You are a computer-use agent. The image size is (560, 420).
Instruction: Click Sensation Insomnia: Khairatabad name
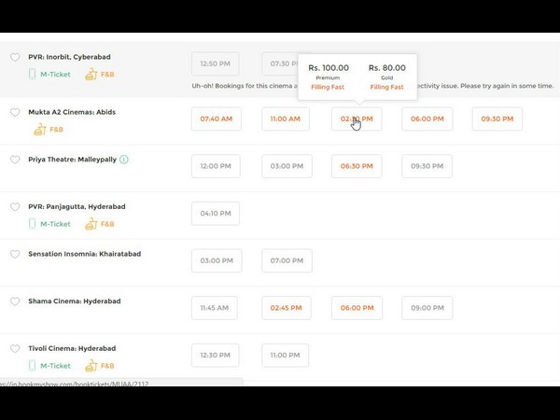tap(85, 254)
